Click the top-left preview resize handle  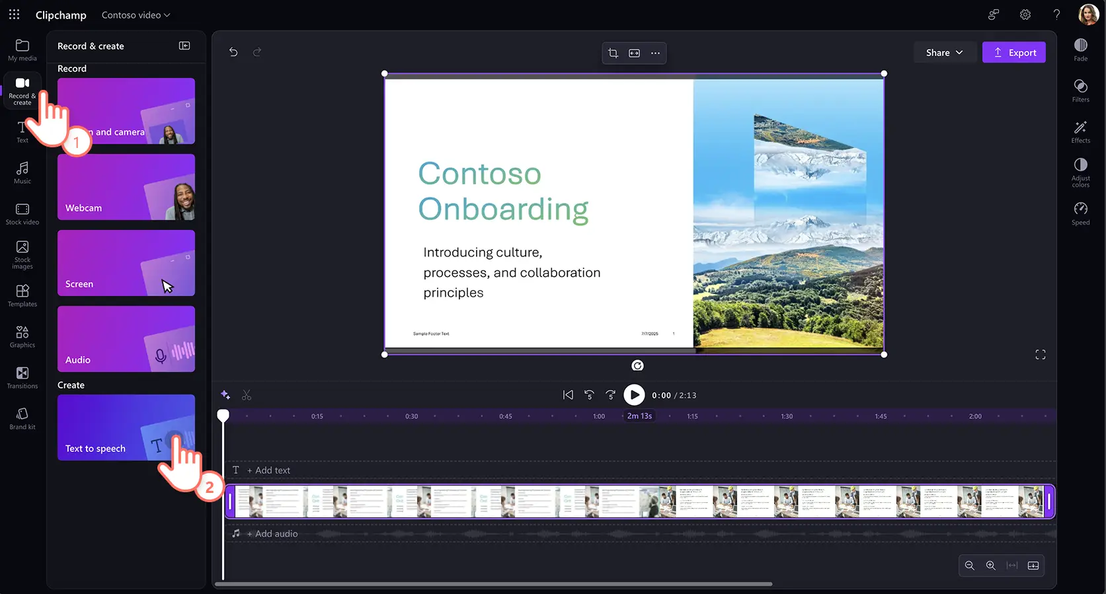click(385, 74)
